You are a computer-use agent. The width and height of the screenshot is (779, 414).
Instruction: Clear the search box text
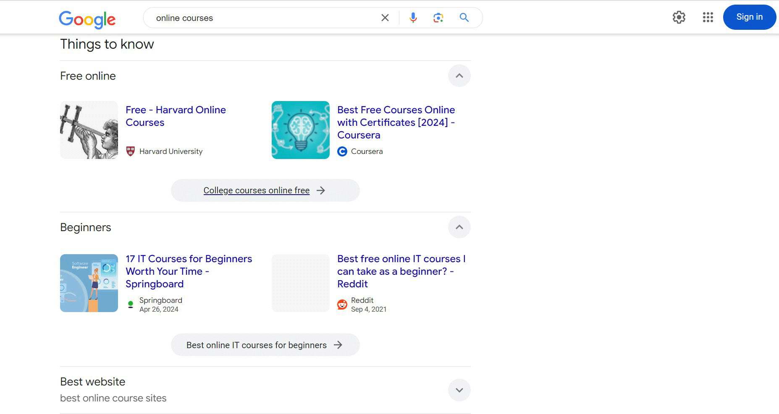coord(385,18)
